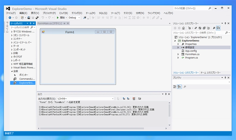Expand the 参照設定 node

click(x=178, y=47)
